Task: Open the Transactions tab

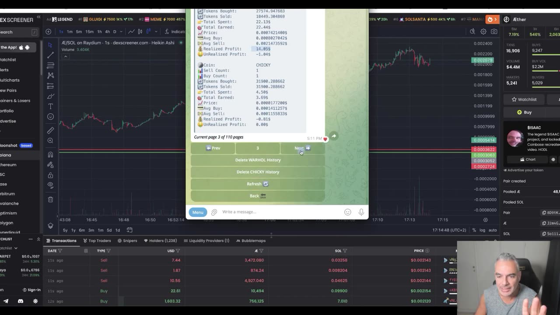Action: coord(61,241)
